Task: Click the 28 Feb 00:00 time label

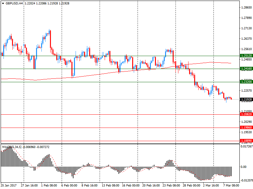Action: (191, 186)
